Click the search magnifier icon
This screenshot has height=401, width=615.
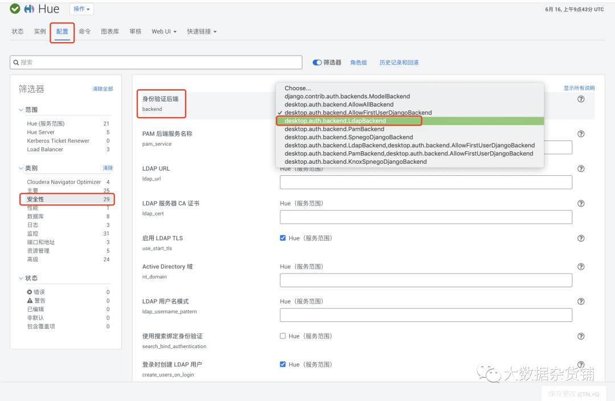pyautogui.click(x=16, y=62)
